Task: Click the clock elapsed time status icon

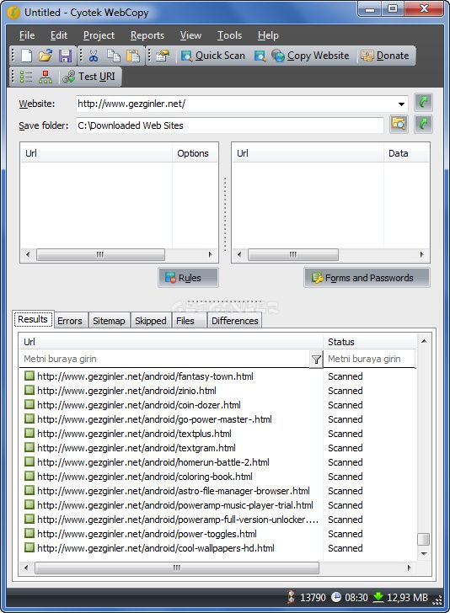Action: [x=336, y=597]
